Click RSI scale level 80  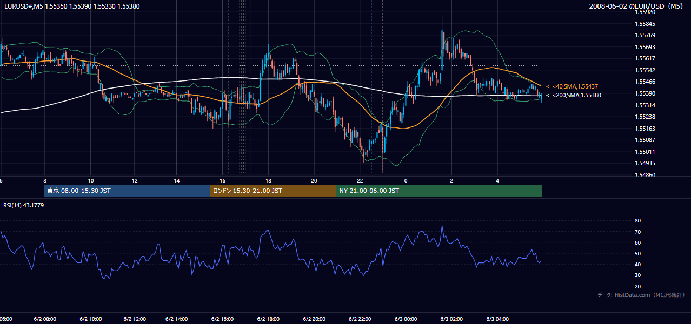click(637, 221)
